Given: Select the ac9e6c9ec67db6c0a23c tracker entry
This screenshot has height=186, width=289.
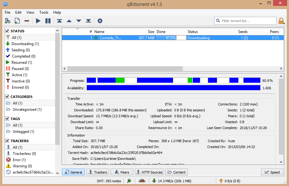Looking at the screenshot, I should coord(30,172).
